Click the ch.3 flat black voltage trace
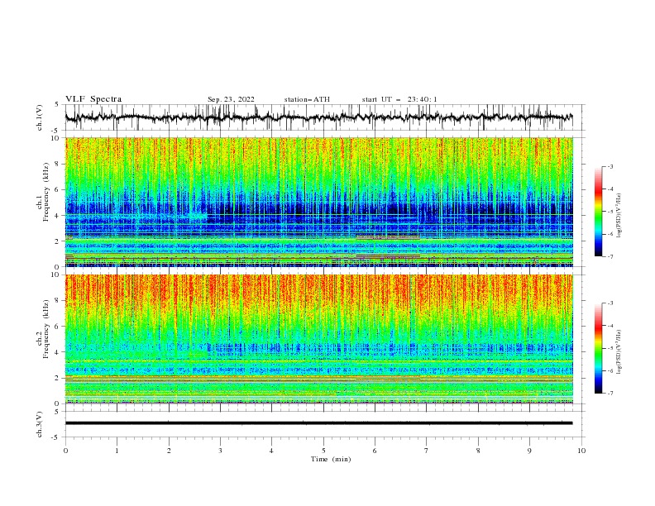This screenshot has width=655, height=506. tap(319, 423)
